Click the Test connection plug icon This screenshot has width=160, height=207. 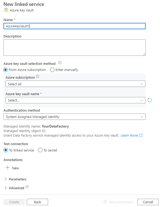tap(105, 202)
